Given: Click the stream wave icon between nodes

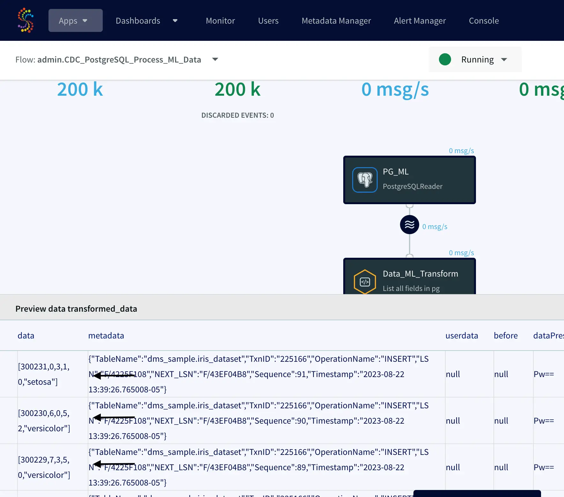Looking at the screenshot, I should click(409, 225).
